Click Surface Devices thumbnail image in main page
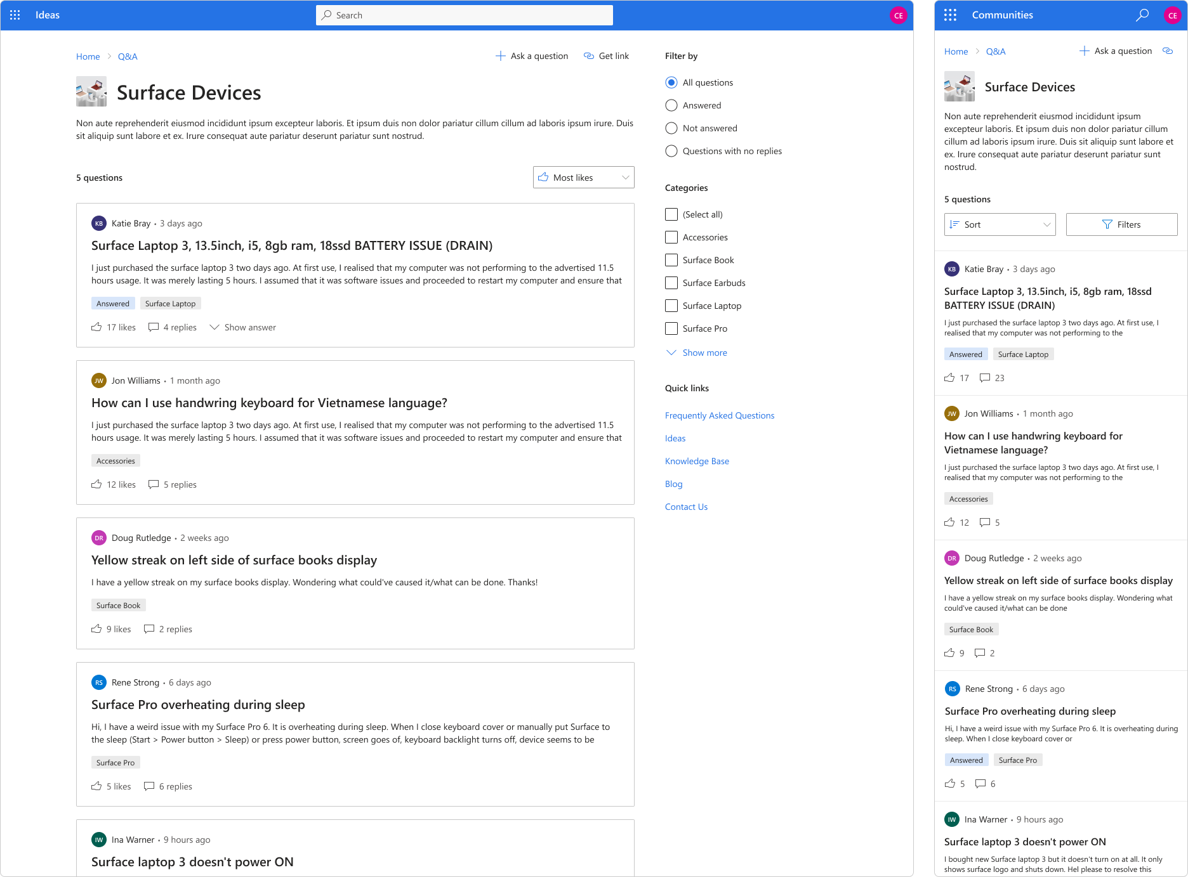The image size is (1188, 877). 91,92
